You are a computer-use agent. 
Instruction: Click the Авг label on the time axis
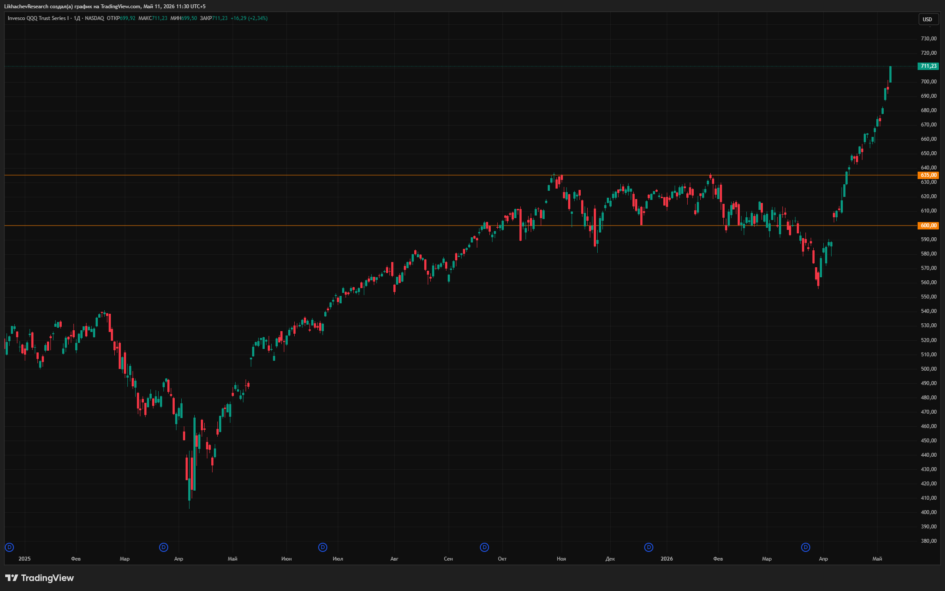[x=394, y=559]
